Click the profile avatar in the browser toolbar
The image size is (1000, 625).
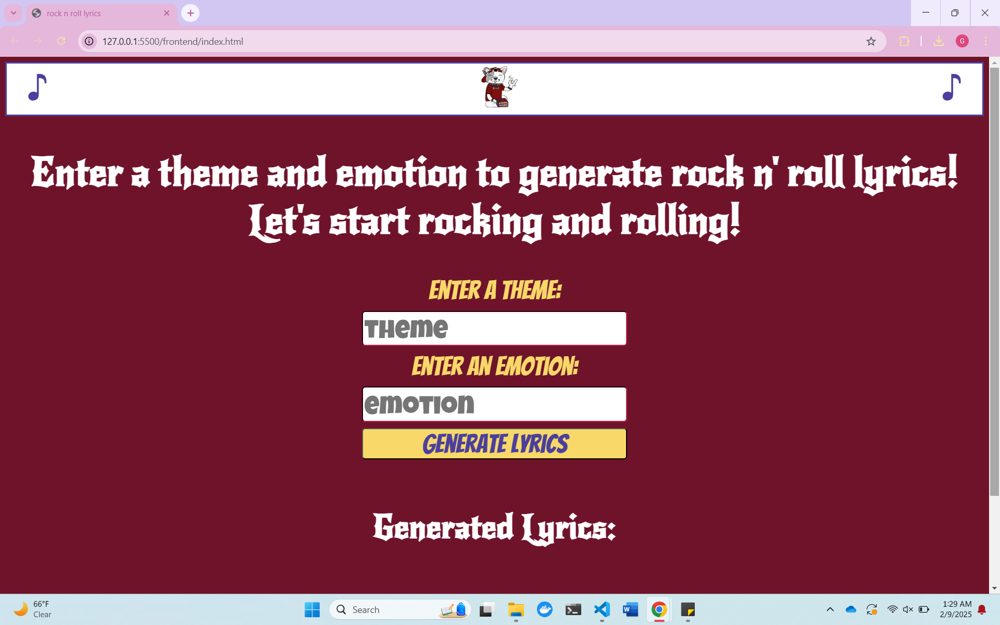pyautogui.click(x=962, y=41)
